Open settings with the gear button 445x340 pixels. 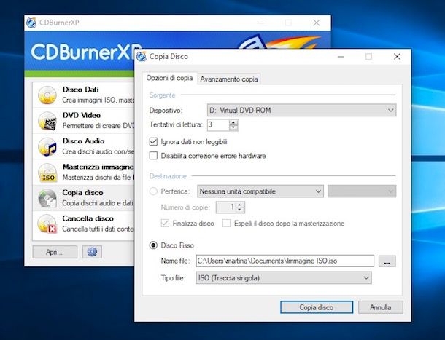point(92,252)
